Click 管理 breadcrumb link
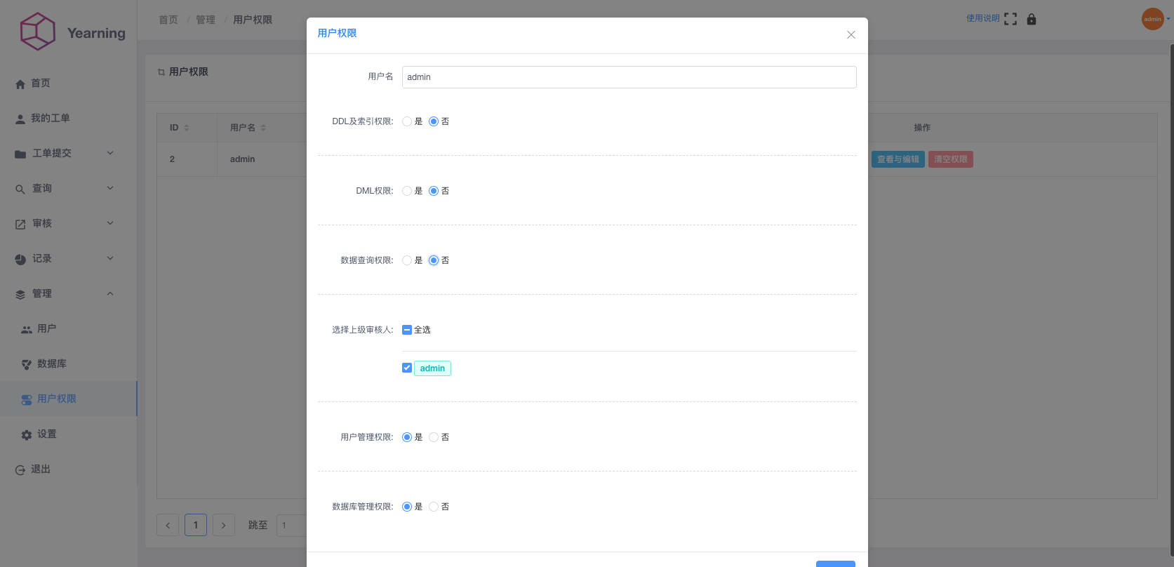Screen dimensions: 1174x567 tap(206, 20)
